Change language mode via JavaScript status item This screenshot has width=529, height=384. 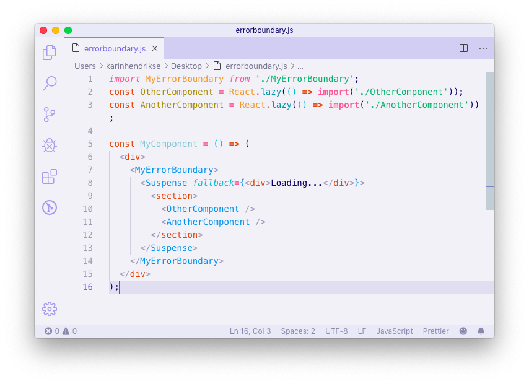(394, 331)
